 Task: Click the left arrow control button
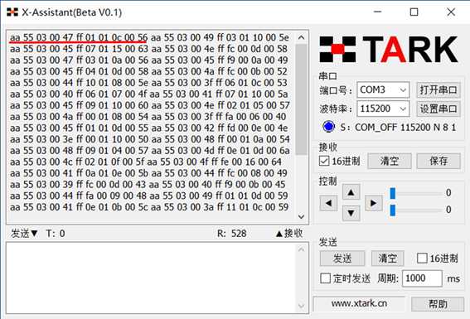(x=328, y=203)
